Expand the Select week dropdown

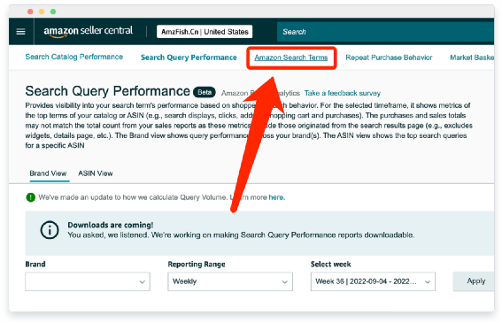tap(373, 281)
